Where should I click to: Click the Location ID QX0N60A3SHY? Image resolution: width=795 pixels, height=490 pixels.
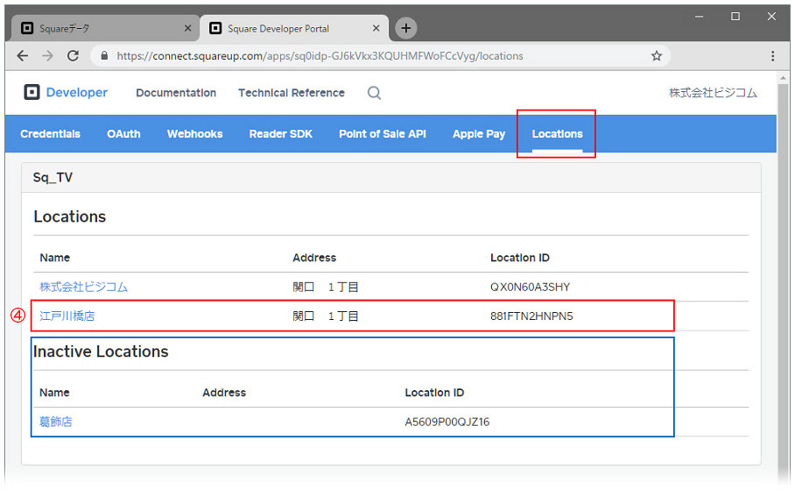tap(530, 287)
